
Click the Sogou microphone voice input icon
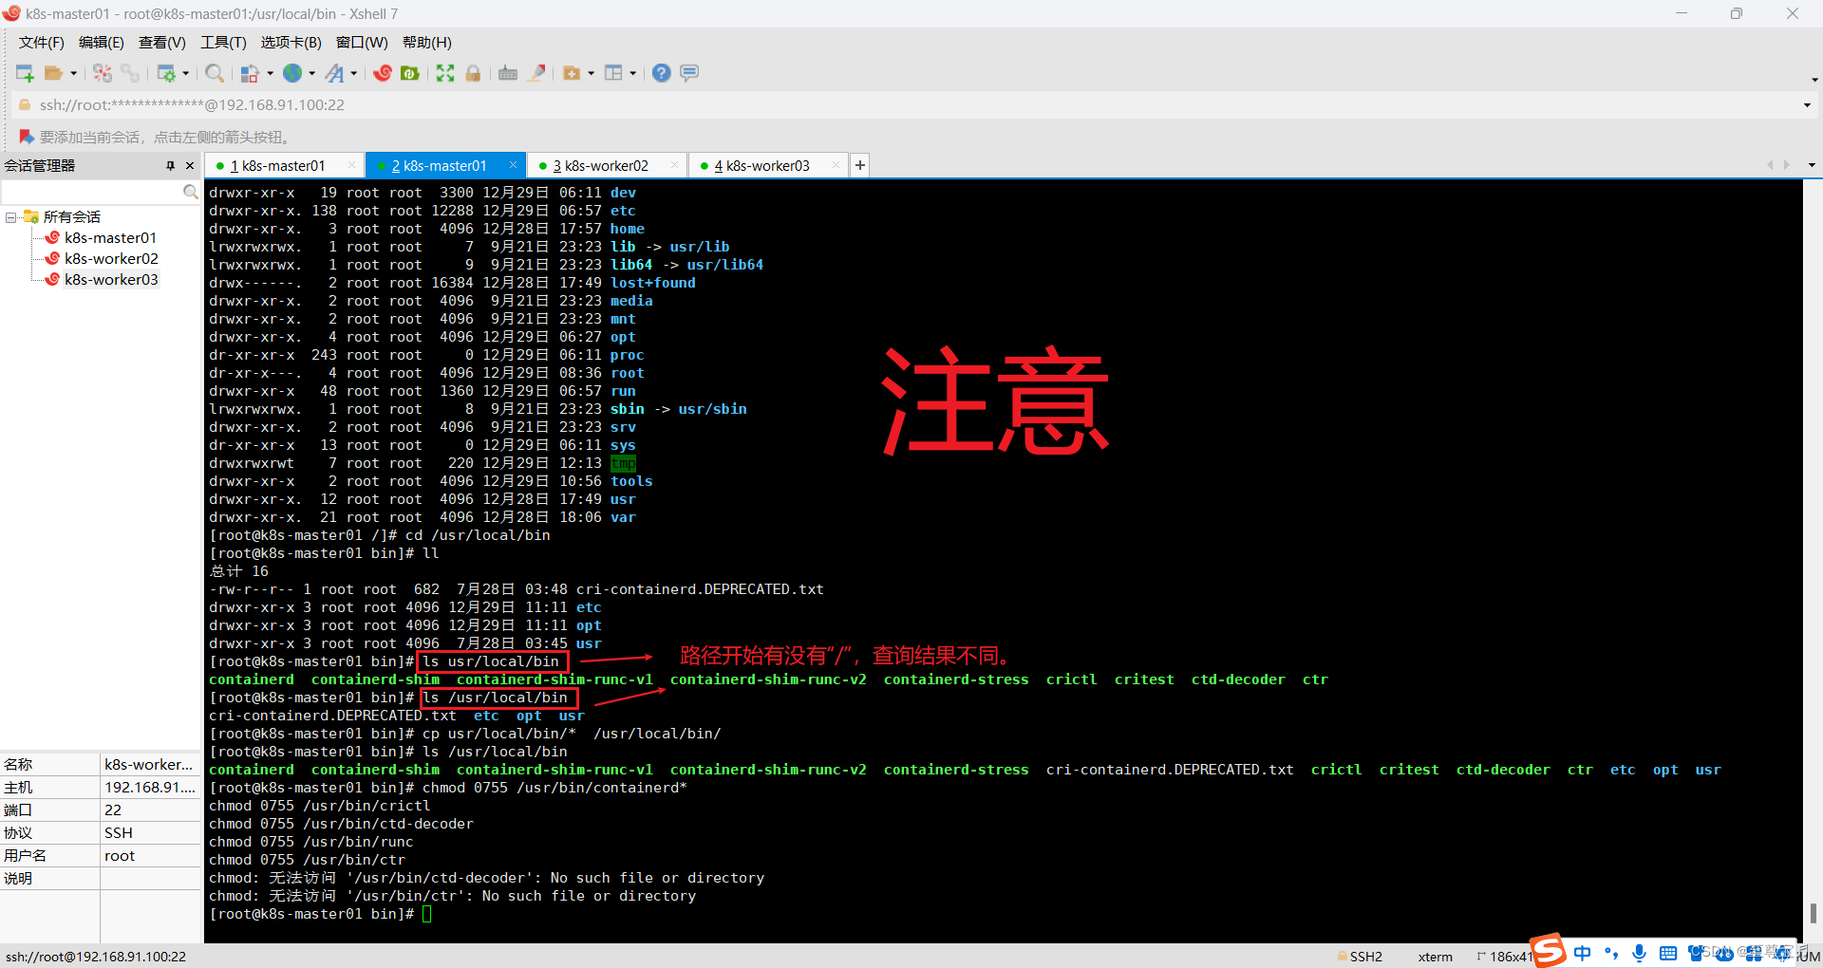point(1639,953)
